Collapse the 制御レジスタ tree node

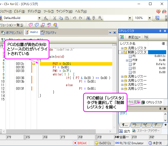coord(122,52)
